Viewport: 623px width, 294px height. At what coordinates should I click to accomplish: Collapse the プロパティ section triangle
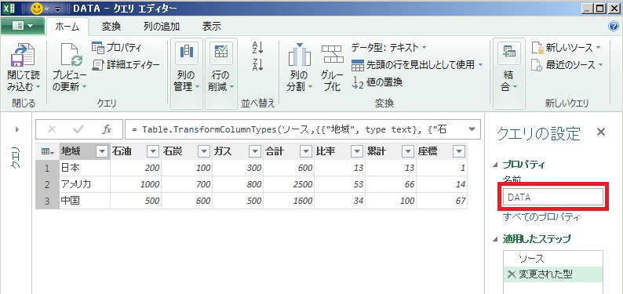pos(495,165)
